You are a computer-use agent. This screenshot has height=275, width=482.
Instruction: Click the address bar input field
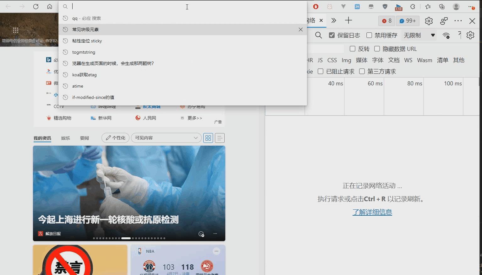pos(183,6)
